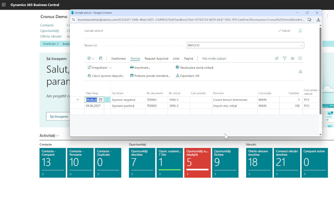This screenshot has height=200, width=334.
Task: Select Casare birouri deteriorate description
Action: 234,100
